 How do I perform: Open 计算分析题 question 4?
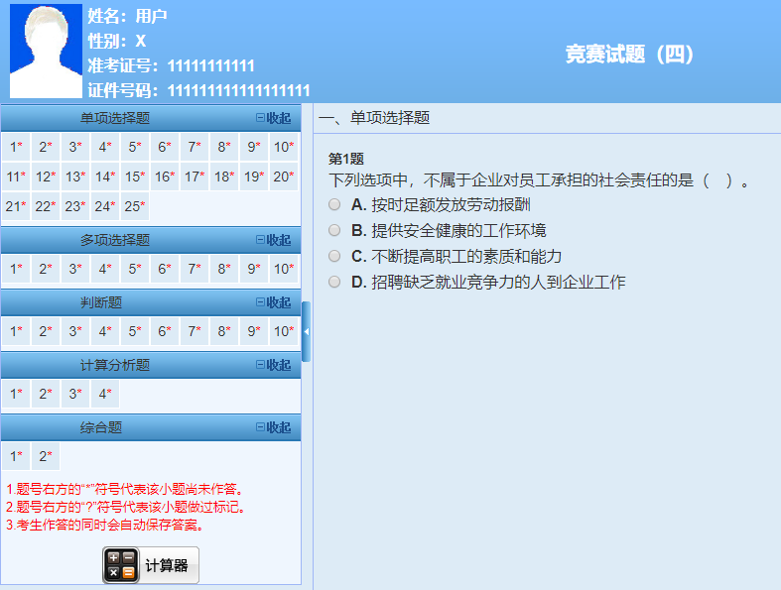pos(105,394)
